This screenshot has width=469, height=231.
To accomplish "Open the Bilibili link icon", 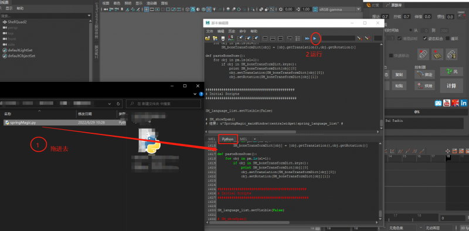I will [438, 104].
